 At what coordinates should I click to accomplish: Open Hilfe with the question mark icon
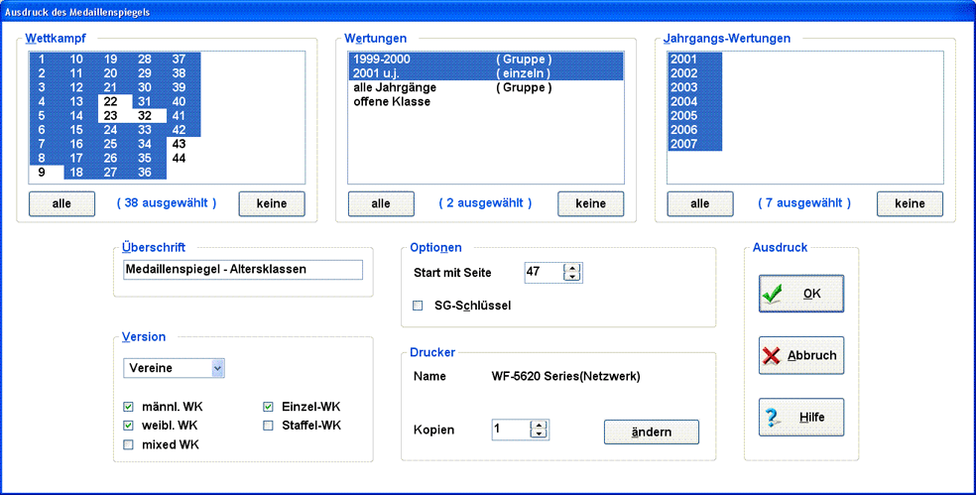[800, 418]
